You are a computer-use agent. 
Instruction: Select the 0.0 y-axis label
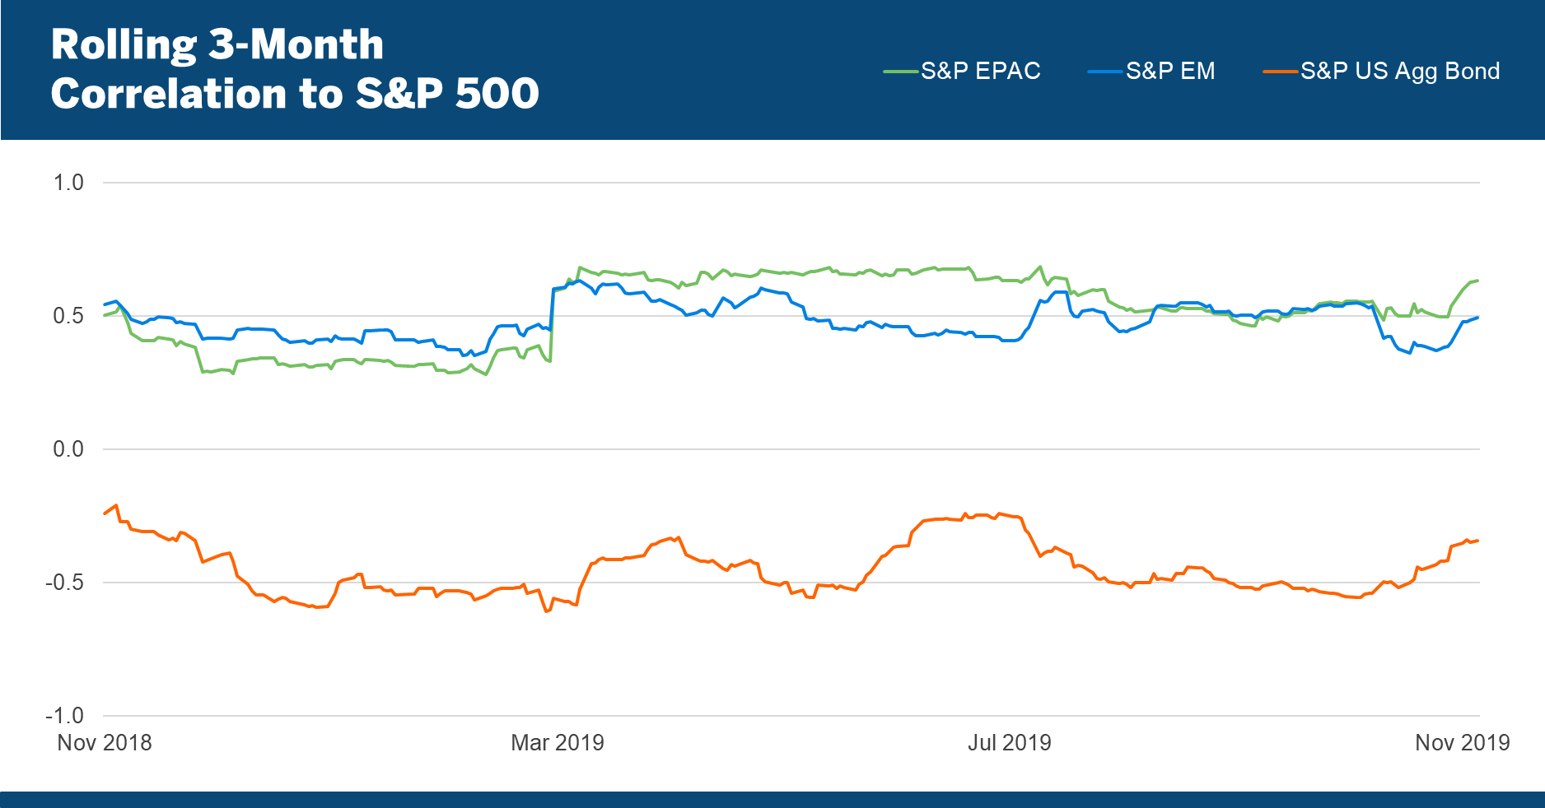(x=68, y=449)
